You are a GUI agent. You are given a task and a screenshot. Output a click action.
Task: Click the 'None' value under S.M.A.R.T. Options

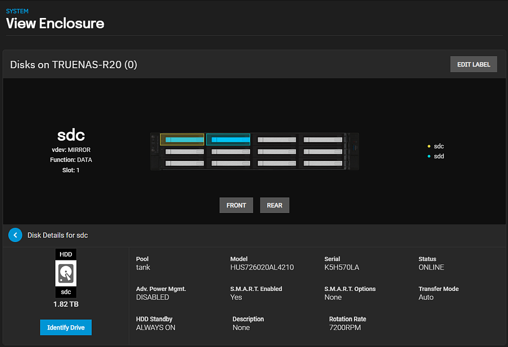333,297
